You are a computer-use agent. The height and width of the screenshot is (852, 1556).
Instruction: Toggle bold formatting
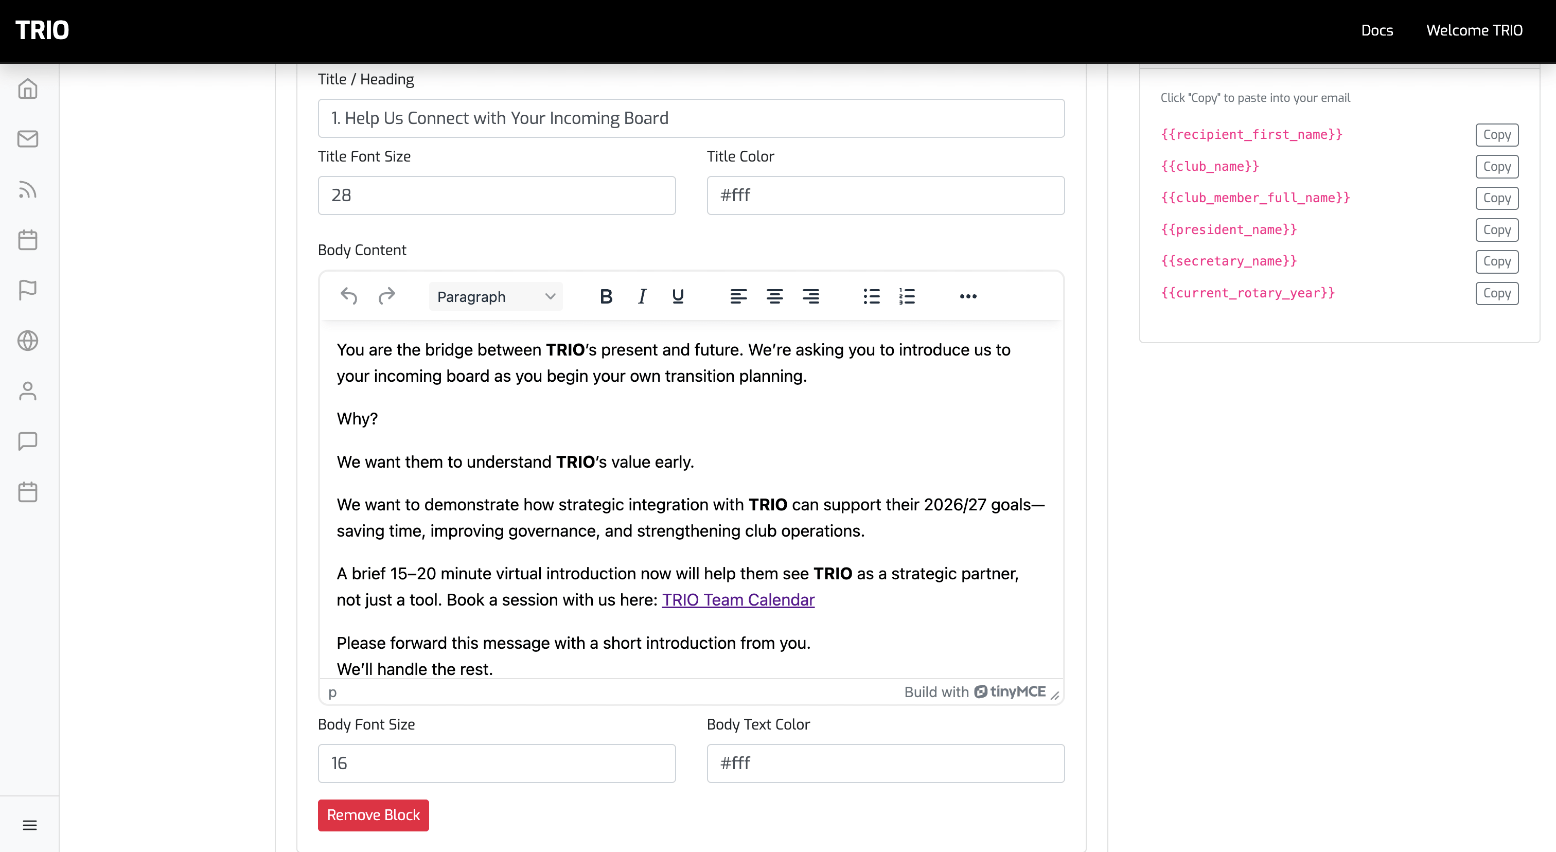point(606,296)
